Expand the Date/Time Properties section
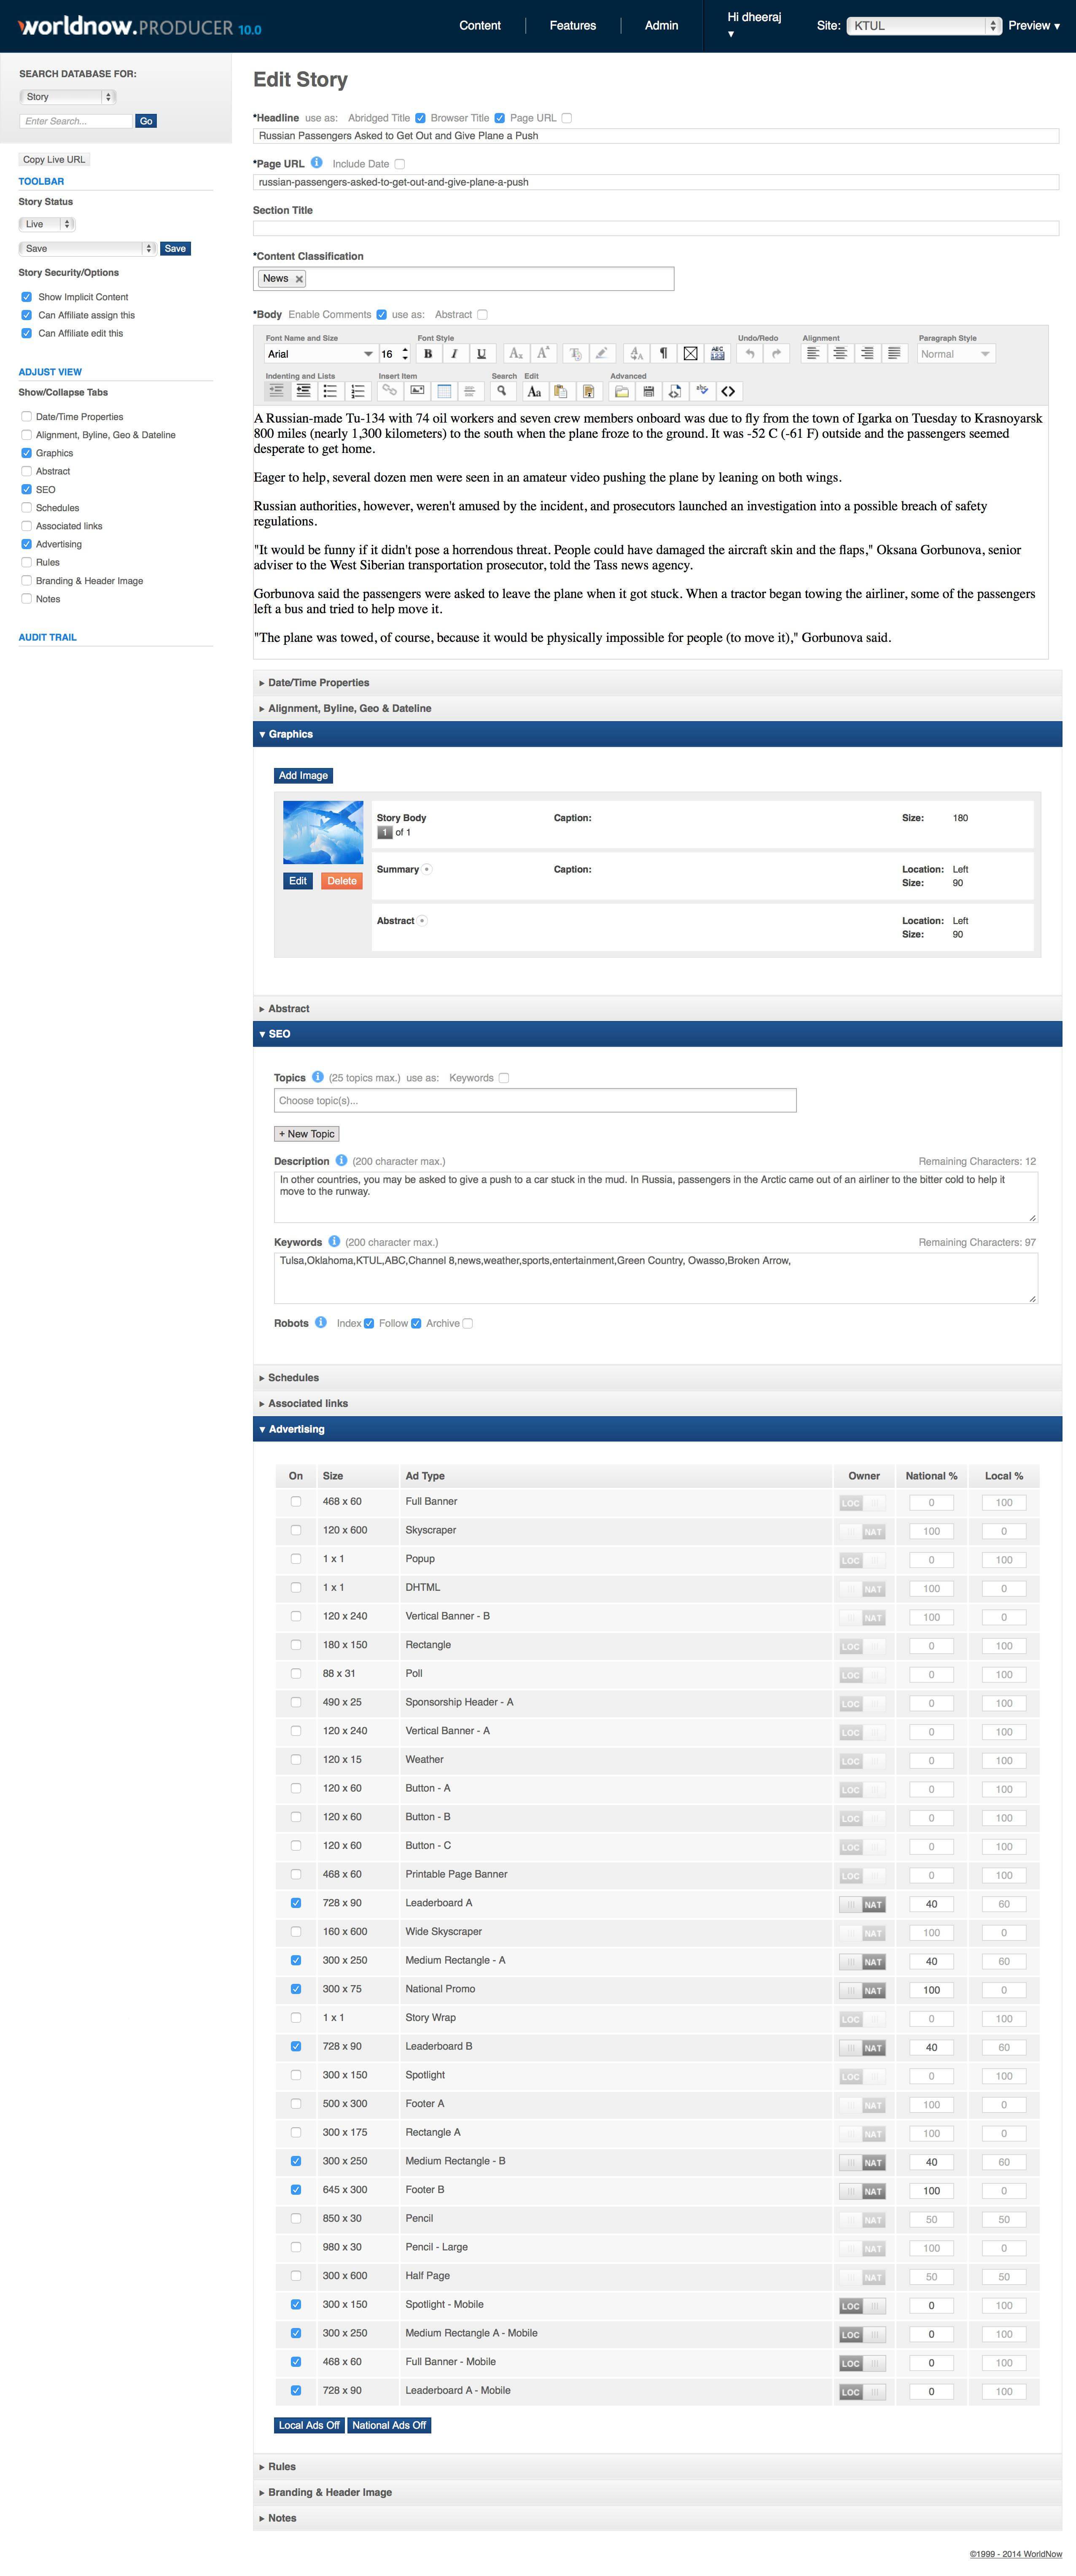This screenshot has width=1076, height=2576. pyautogui.click(x=657, y=683)
